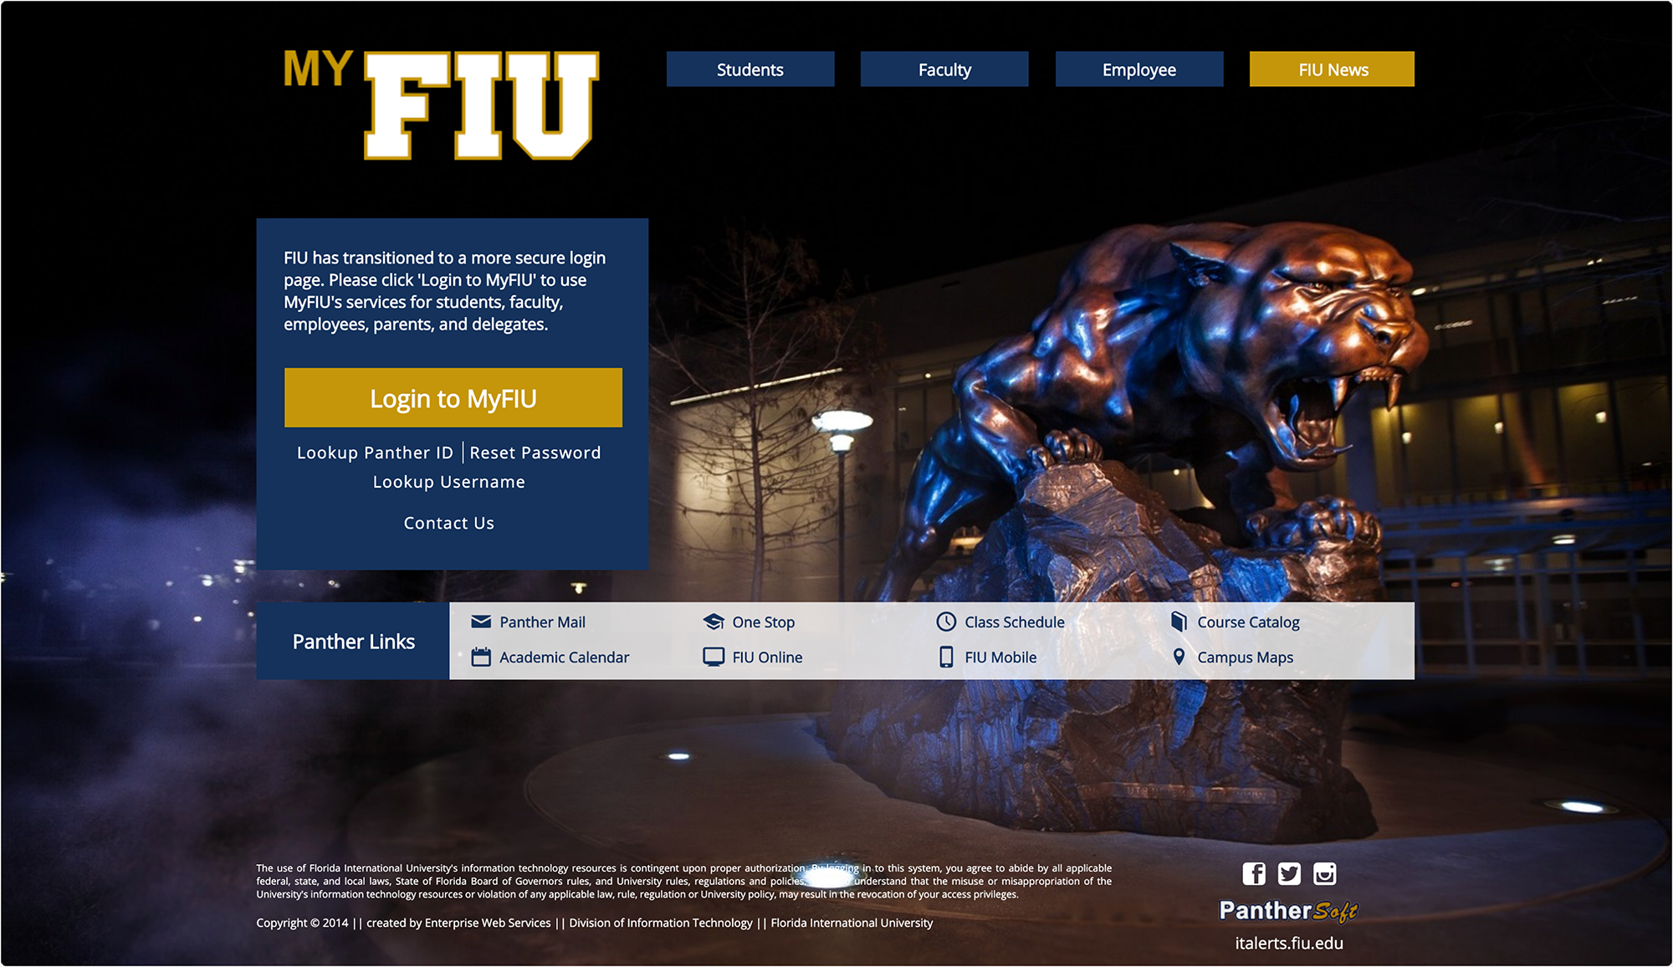Click the One Stop graduation cap icon
1673x967 pixels.
714,621
